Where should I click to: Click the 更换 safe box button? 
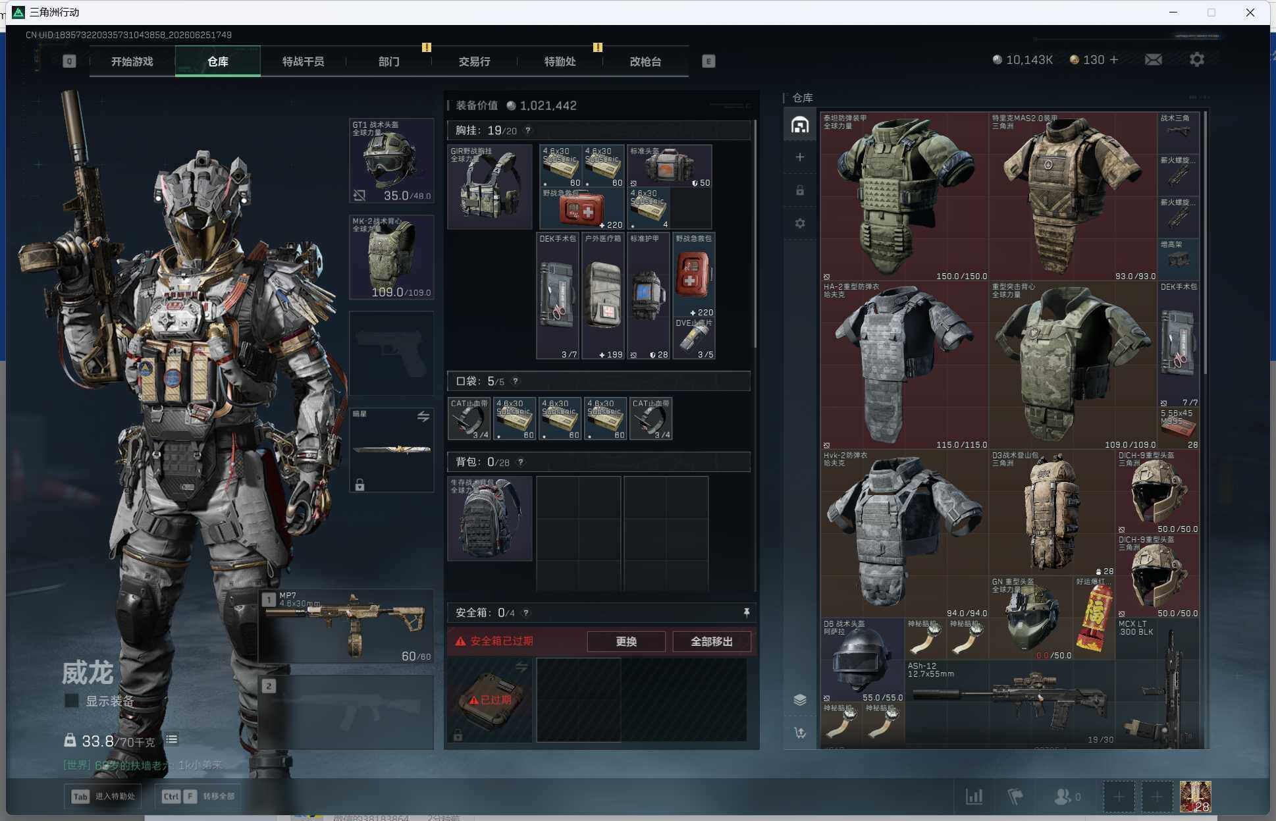click(626, 641)
